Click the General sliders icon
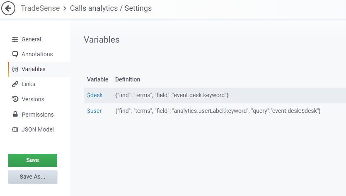The width and height of the screenshot is (346, 196). tap(15, 39)
